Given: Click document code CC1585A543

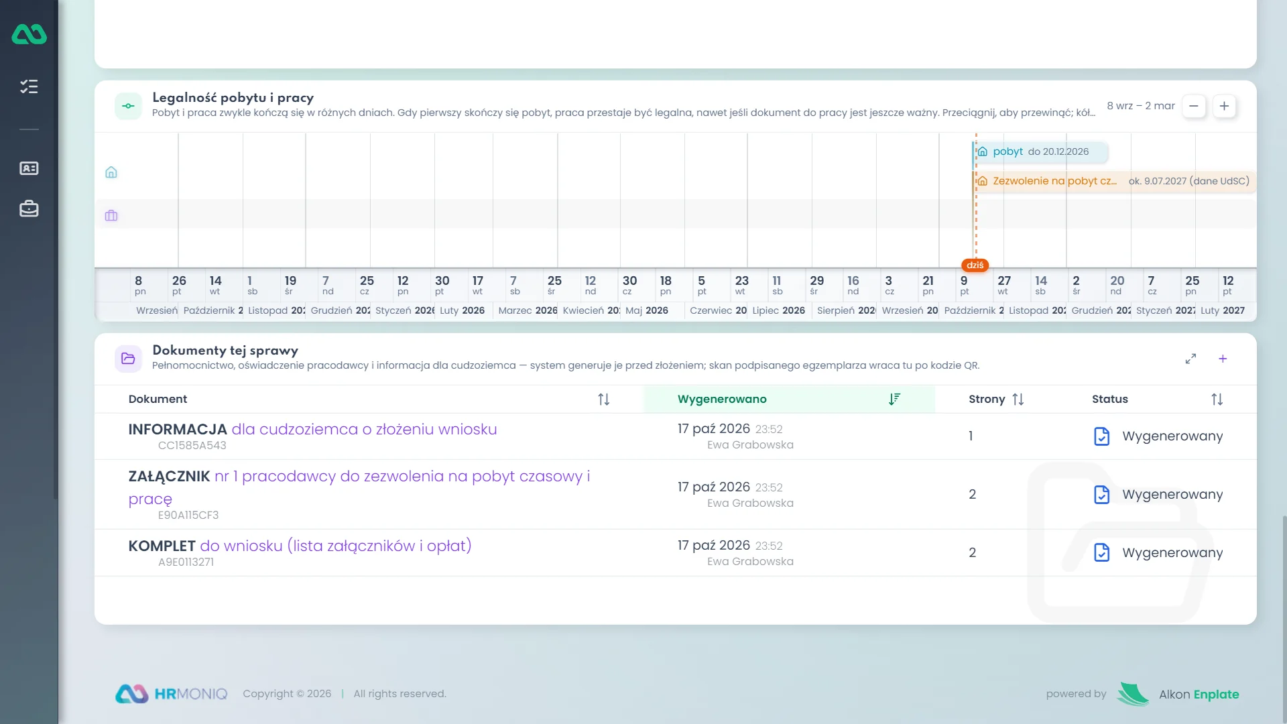Looking at the screenshot, I should pos(192,446).
